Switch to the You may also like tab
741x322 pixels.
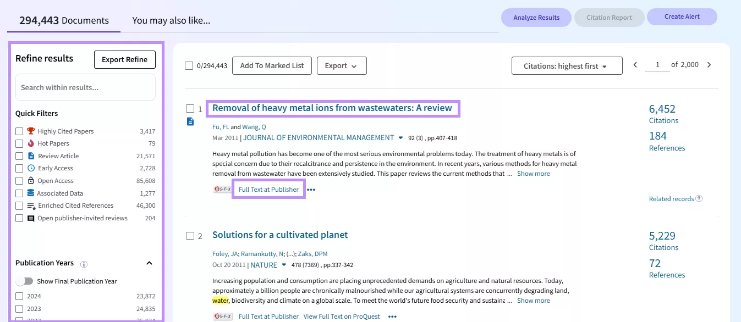click(171, 20)
